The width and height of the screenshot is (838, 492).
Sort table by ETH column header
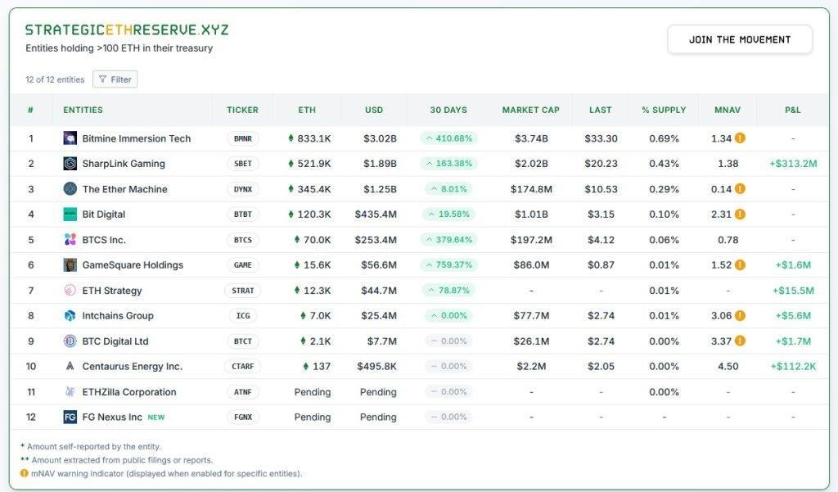(x=307, y=110)
